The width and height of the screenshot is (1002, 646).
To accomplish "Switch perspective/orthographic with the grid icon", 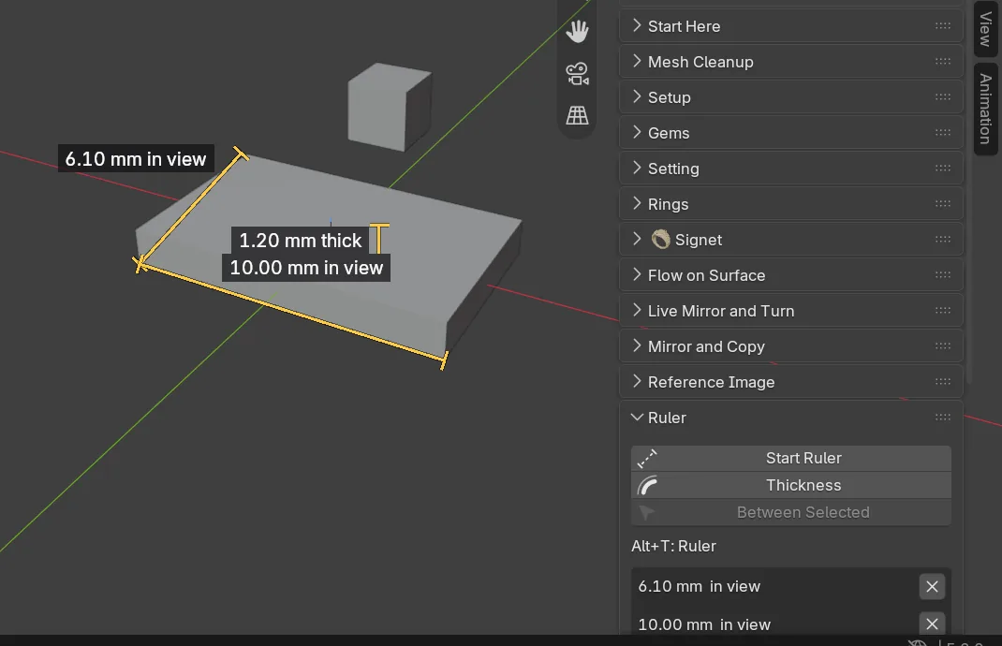I will [x=577, y=115].
